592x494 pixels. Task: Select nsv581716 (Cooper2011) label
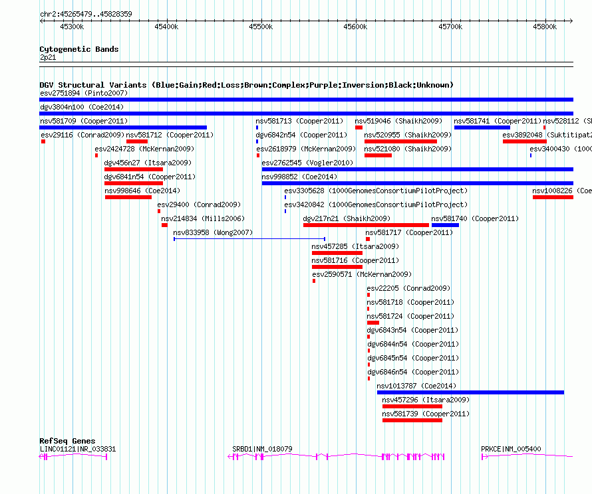[355, 260]
